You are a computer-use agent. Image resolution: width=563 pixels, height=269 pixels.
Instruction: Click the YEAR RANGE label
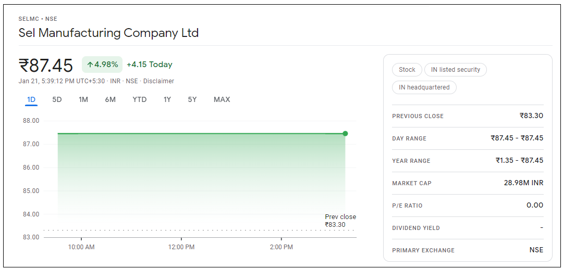(x=411, y=161)
